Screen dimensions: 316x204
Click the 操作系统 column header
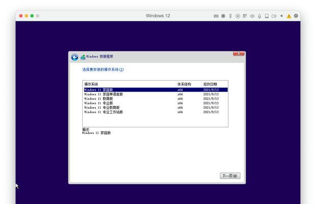coord(129,84)
